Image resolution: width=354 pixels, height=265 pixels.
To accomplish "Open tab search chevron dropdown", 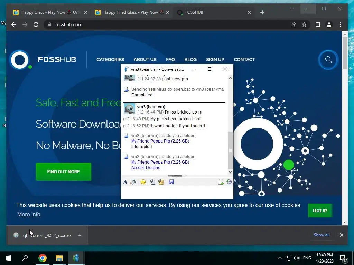I will click(x=292, y=9).
